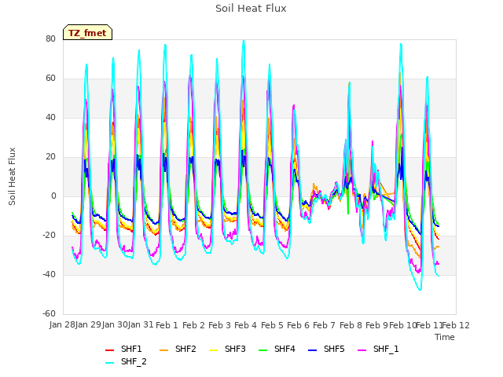Click the blue SHF5 legend swatch
This screenshot has width=503, height=377.
(313, 350)
